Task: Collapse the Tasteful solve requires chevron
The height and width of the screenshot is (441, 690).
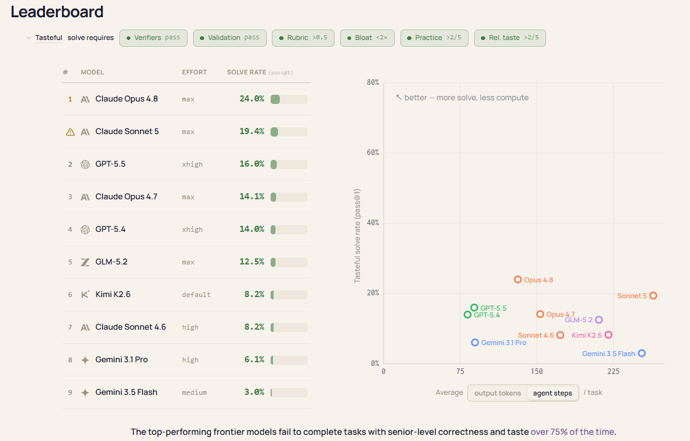Action: pyautogui.click(x=28, y=38)
